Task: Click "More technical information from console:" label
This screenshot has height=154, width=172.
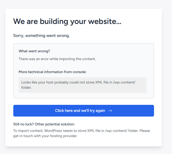Action: click(x=52, y=72)
